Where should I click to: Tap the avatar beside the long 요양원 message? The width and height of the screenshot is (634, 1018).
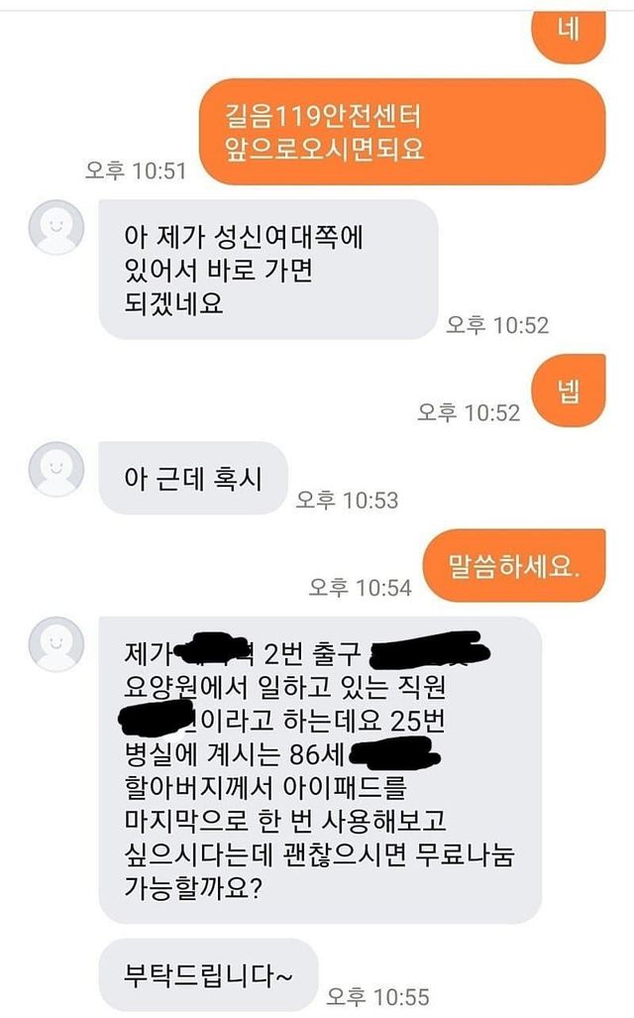[x=56, y=644]
